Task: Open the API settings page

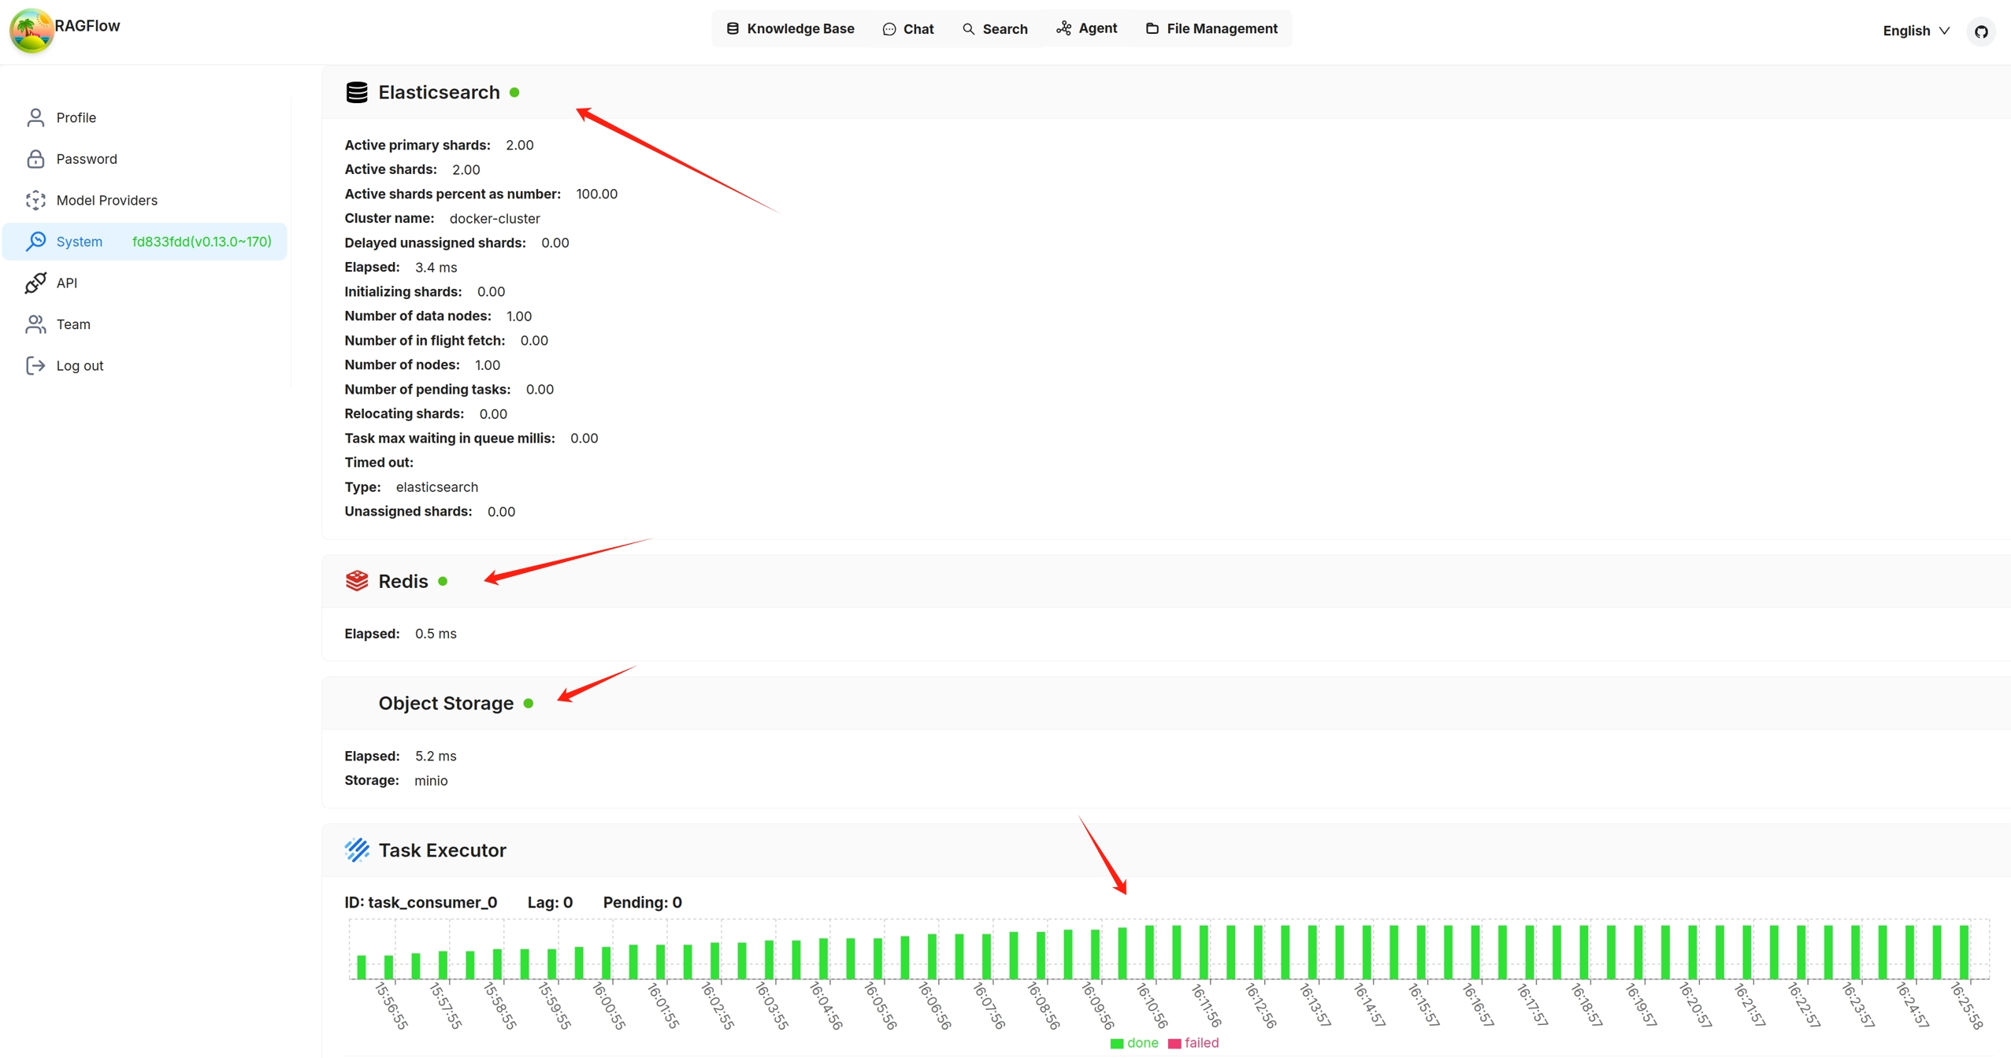Action: tap(145, 283)
